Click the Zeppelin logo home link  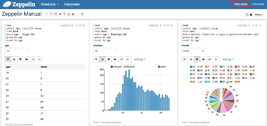pos(19,4)
